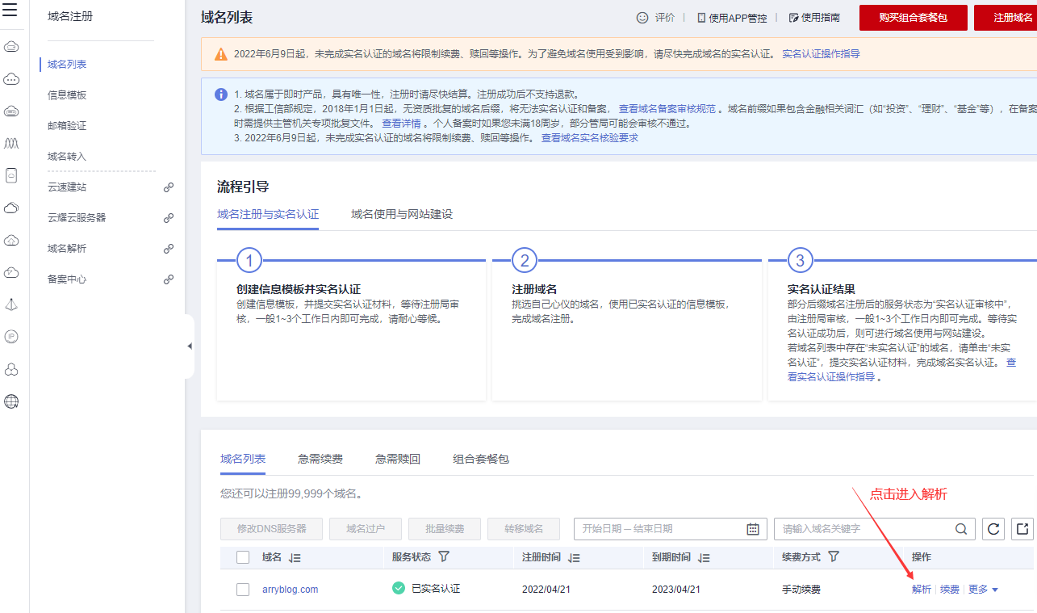Select 域名注册与实名认证 tab
Viewport: 1037px width, 613px height.
pyautogui.click(x=268, y=214)
